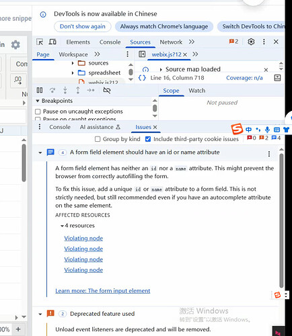Toggle the device toolbar icon
The image size is (292, 336).
[x=52, y=42]
